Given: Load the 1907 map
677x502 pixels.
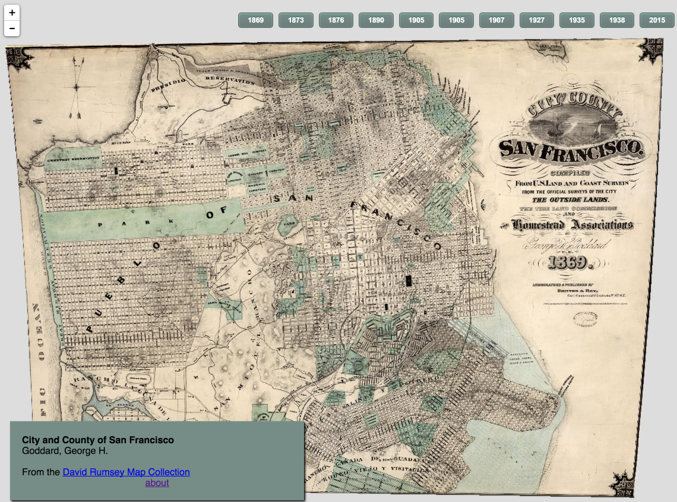Looking at the screenshot, I should pos(496,20).
